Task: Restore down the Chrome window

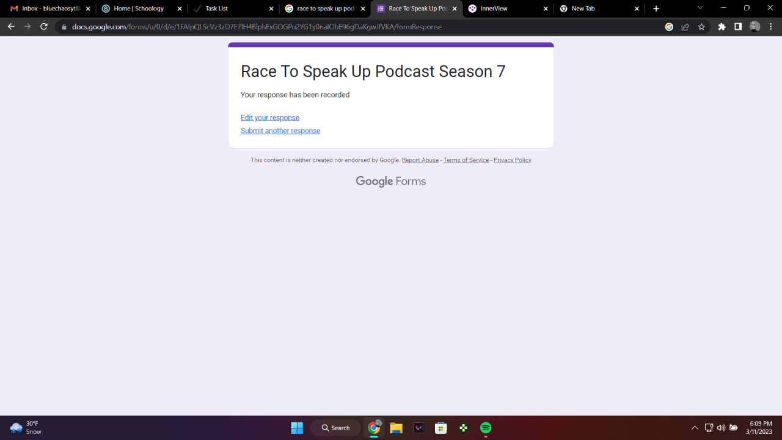Action: tap(747, 8)
